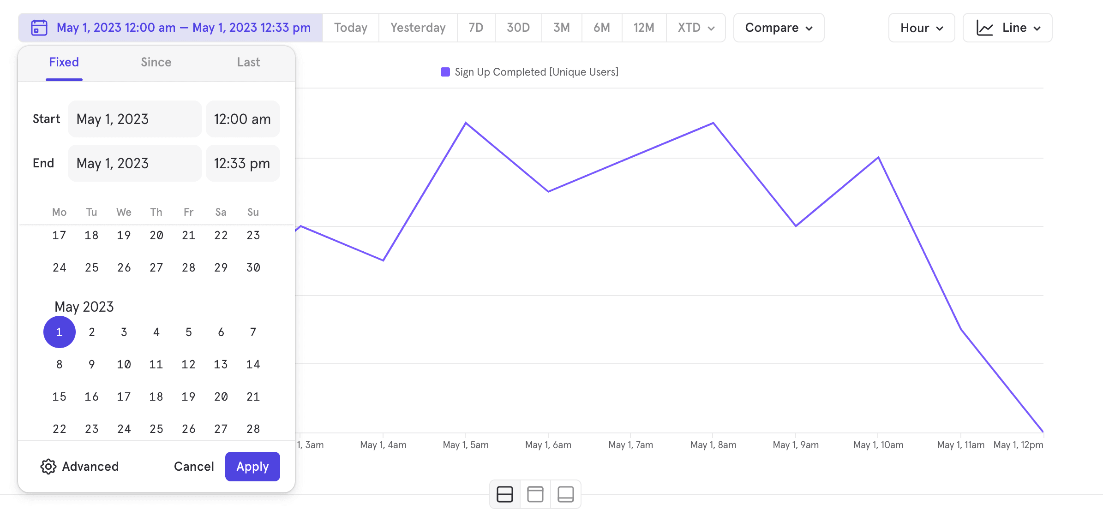Choose the 30D quick range
The width and height of the screenshot is (1103, 509).
518,28
